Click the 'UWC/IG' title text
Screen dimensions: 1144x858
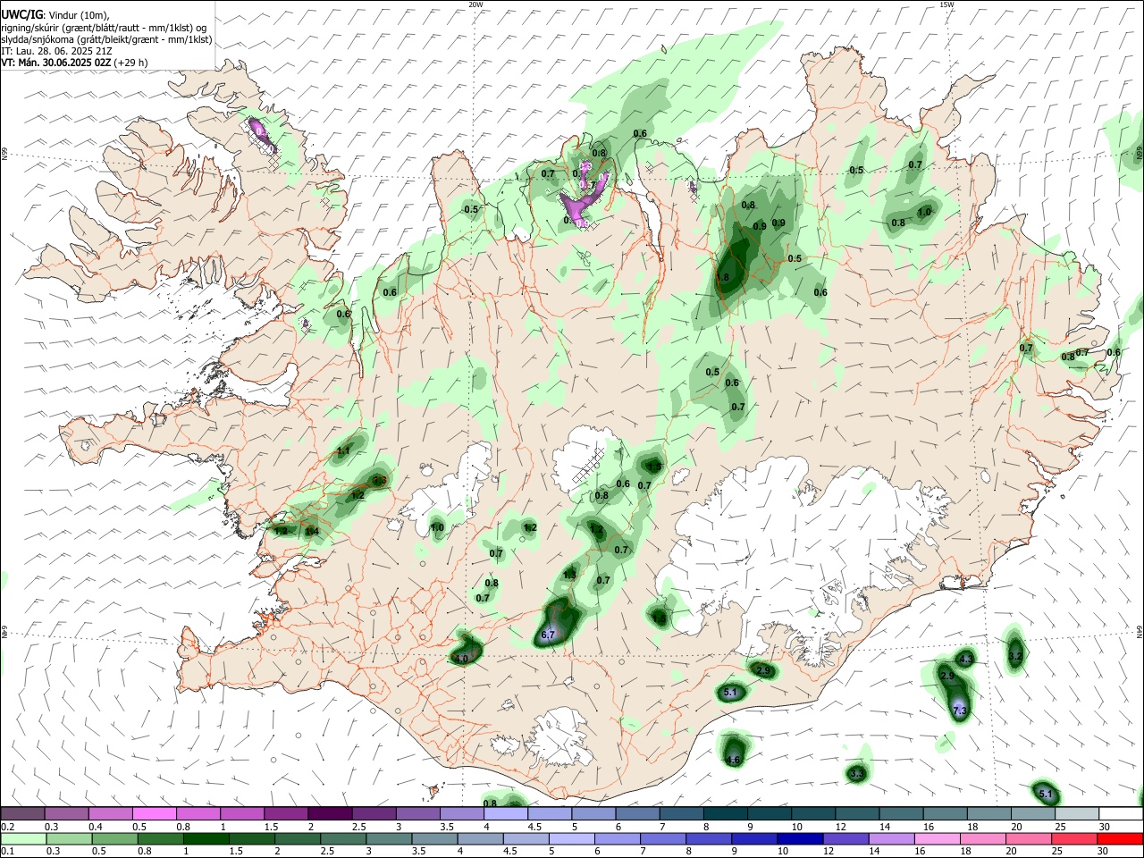(21, 14)
